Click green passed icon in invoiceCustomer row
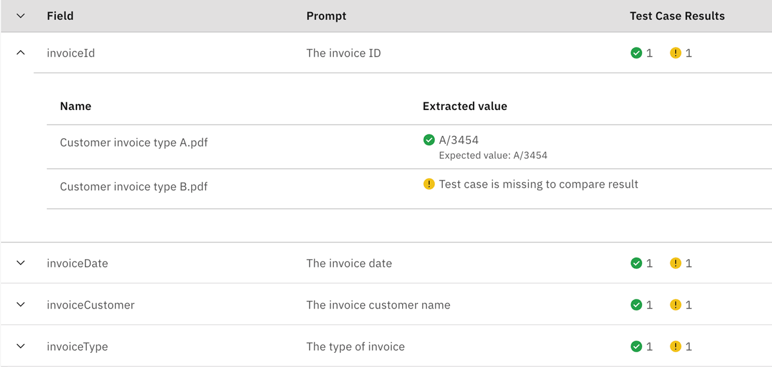Viewport: 772px width, 367px height. tap(636, 305)
